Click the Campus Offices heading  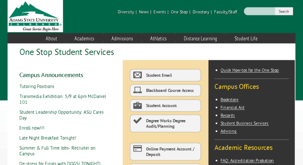(237, 87)
